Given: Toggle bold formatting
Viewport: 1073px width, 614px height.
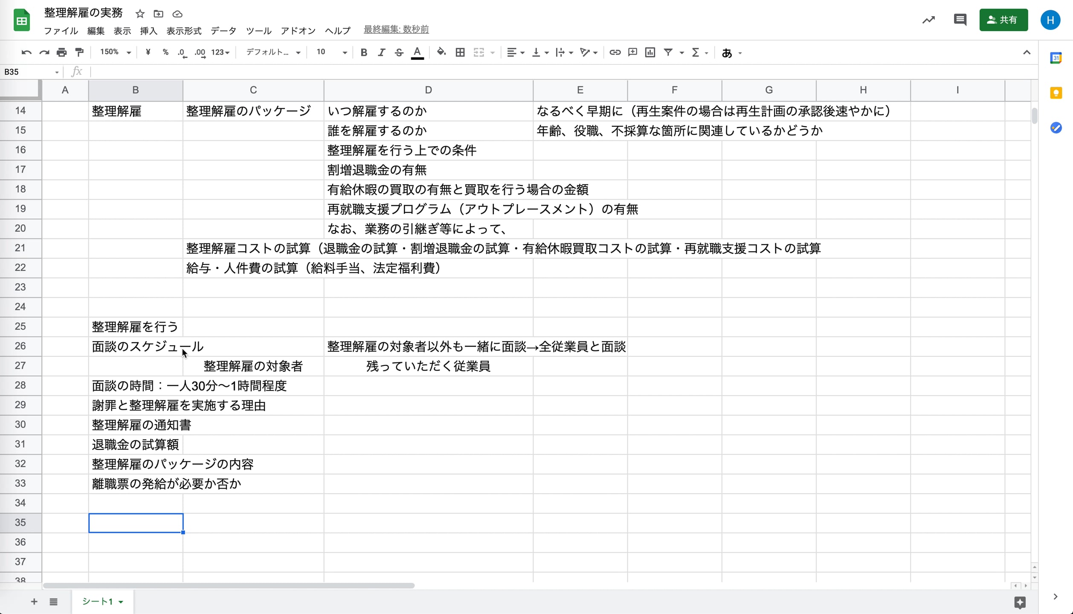Looking at the screenshot, I should (x=363, y=52).
